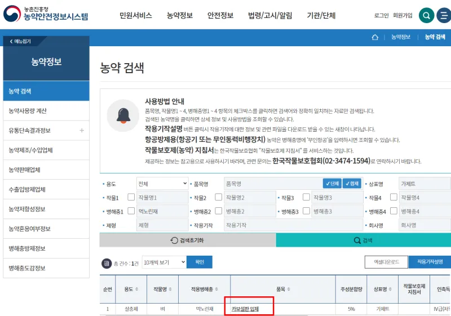
Task: Click the green 검색 button
Action: (x=363, y=240)
